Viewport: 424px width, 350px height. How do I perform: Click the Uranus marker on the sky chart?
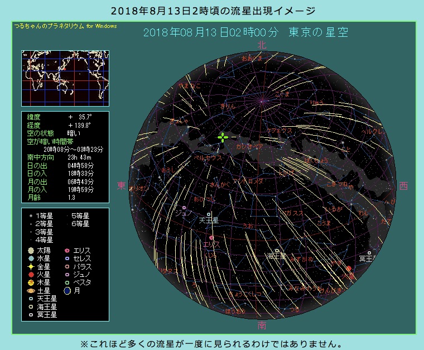(x=209, y=214)
